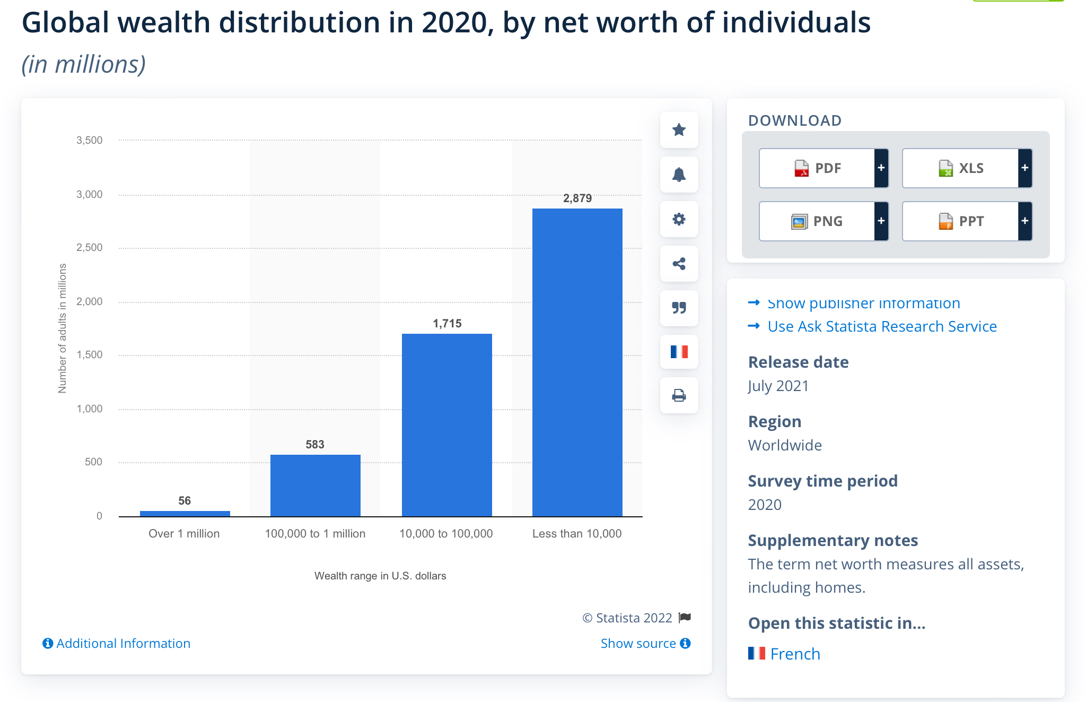Click Wealth range in U.S. dollars caption
The width and height of the screenshot is (1086, 702).
[380, 576]
